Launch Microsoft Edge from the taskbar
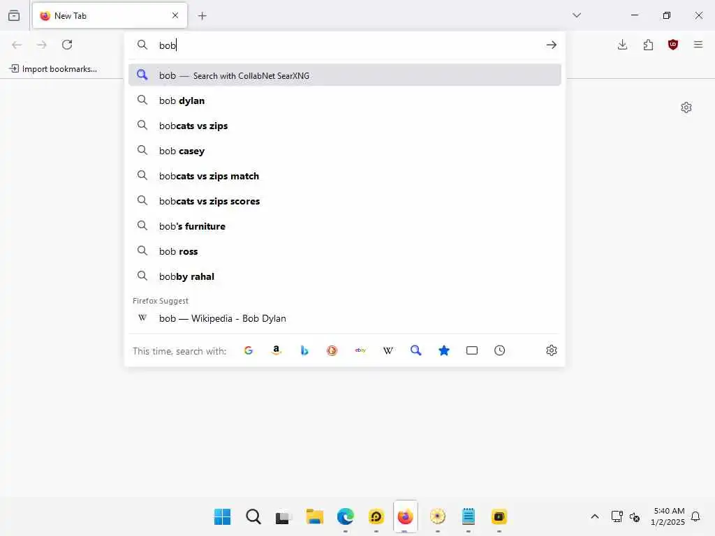715x536 pixels. pyautogui.click(x=345, y=516)
